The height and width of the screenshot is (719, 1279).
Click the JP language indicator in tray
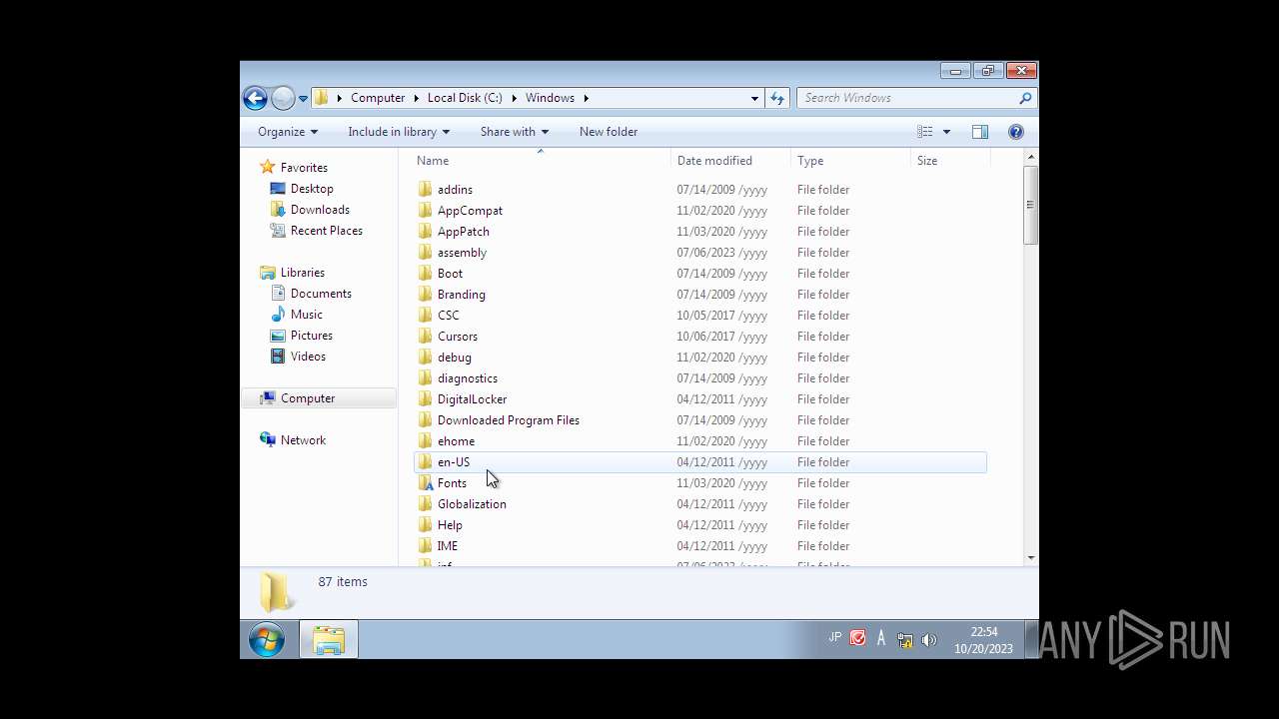834,637
